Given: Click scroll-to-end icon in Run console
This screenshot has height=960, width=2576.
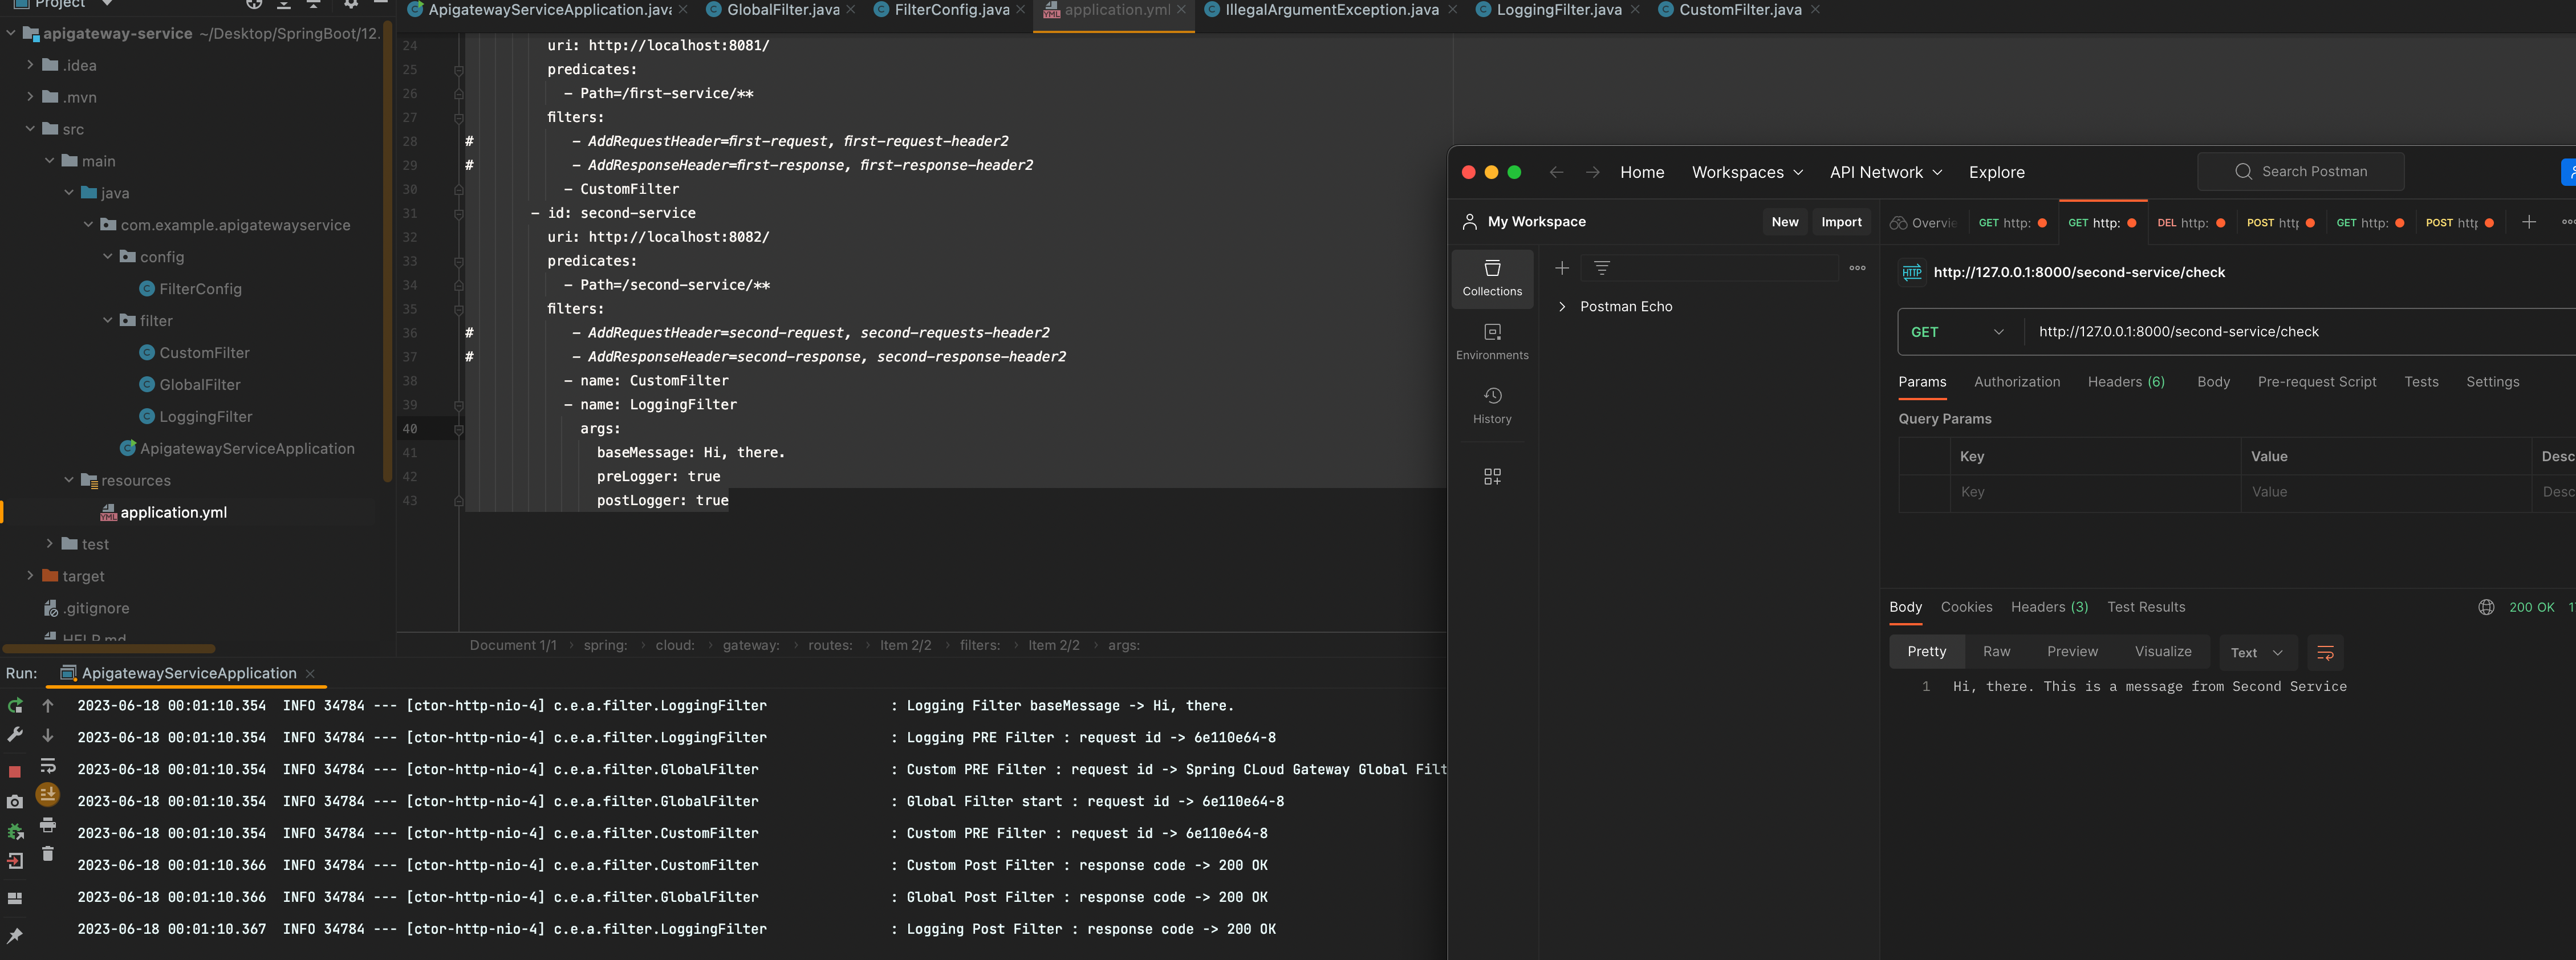Looking at the screenshot, I should click(48, 795).
